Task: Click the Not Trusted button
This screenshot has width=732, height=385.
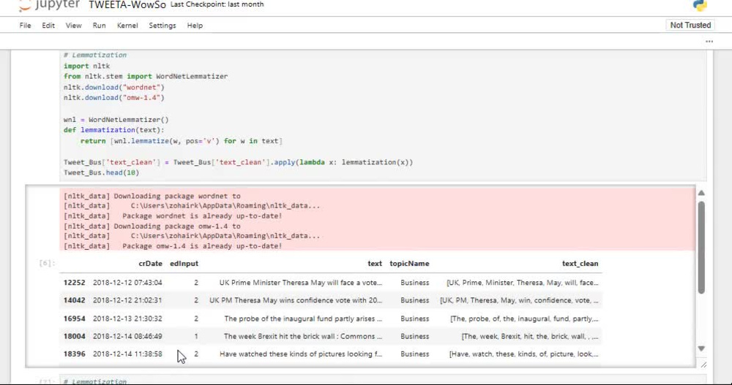Action: click(690, 25)
